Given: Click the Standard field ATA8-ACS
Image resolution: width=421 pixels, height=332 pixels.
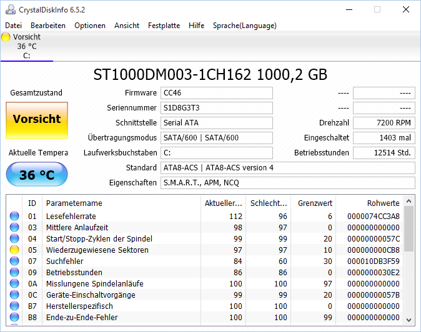Looking at the screenshot, I should 288,168.
